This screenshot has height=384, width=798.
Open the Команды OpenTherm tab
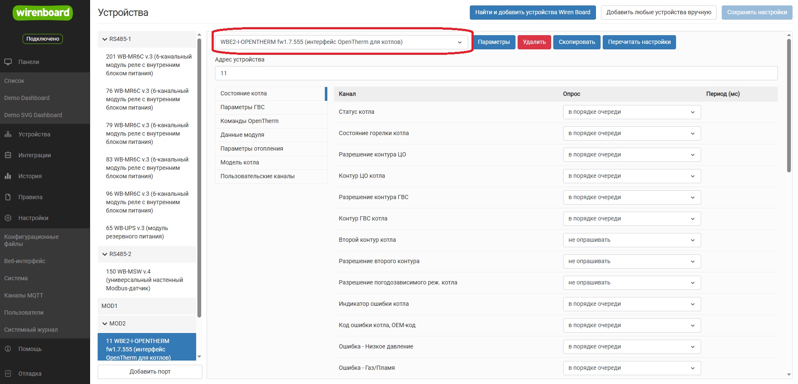pyautogui.click(x=271, y=121)
